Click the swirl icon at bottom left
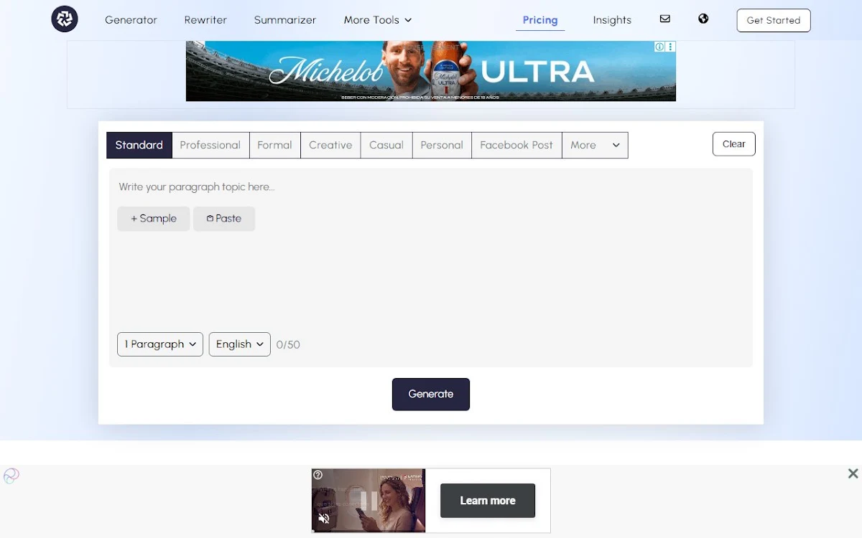Image resolution: width=862 pixels, height=538 pixels. (x=11, y=476)
